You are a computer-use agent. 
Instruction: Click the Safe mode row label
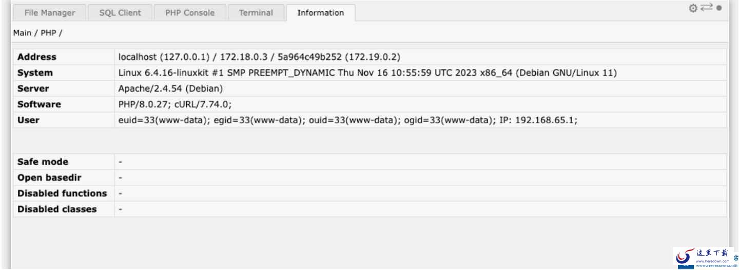(43, 162)
